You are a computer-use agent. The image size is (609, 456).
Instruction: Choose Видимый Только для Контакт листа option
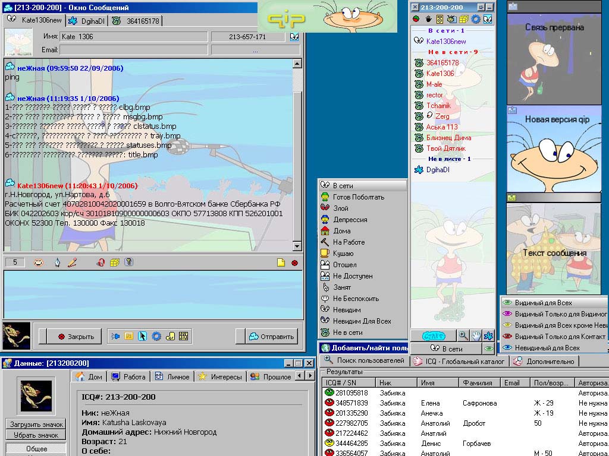click(554, 337)
